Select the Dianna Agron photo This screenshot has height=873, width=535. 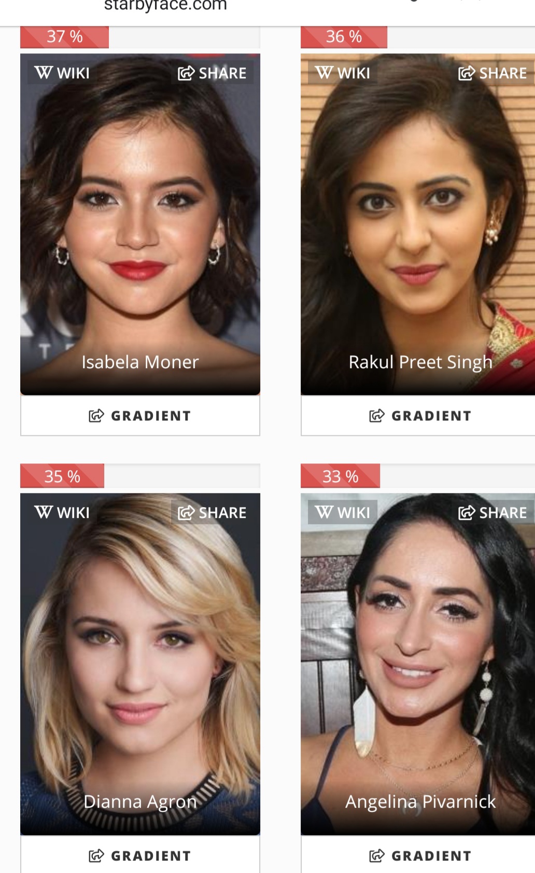(x=140, y=664)
